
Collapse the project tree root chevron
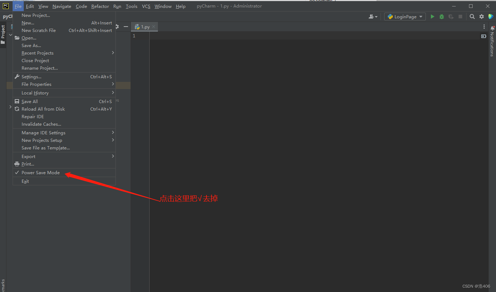[10, 34]
